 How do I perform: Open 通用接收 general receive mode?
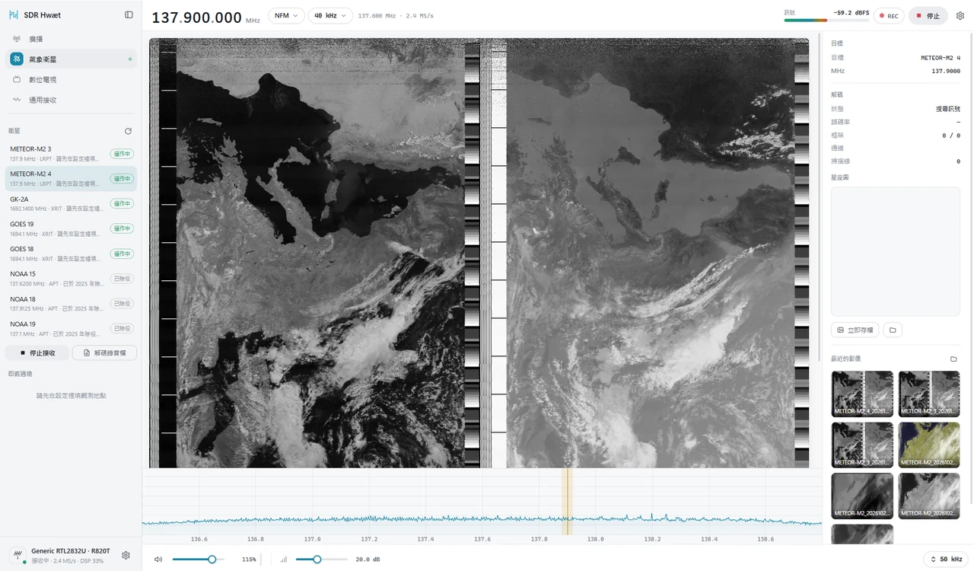pyautogui.click(x=71, y=100)
